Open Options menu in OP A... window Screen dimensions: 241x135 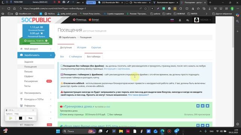9,114
